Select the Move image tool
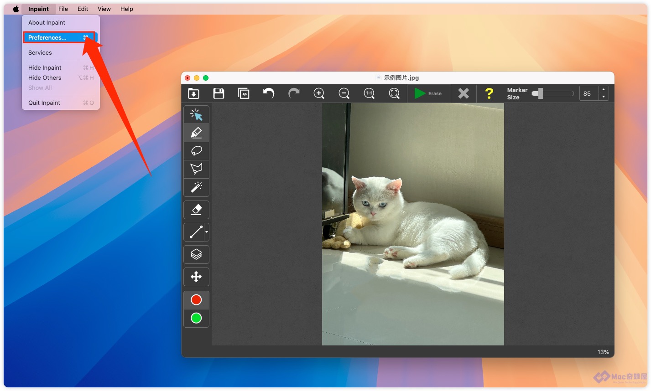 [196, 277]
